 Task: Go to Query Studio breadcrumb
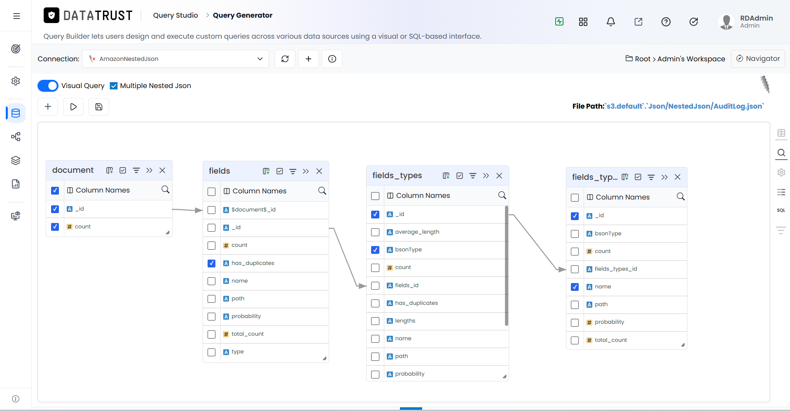[x=175, y=15]
